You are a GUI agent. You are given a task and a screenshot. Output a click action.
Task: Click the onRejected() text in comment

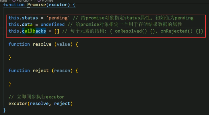176,31
